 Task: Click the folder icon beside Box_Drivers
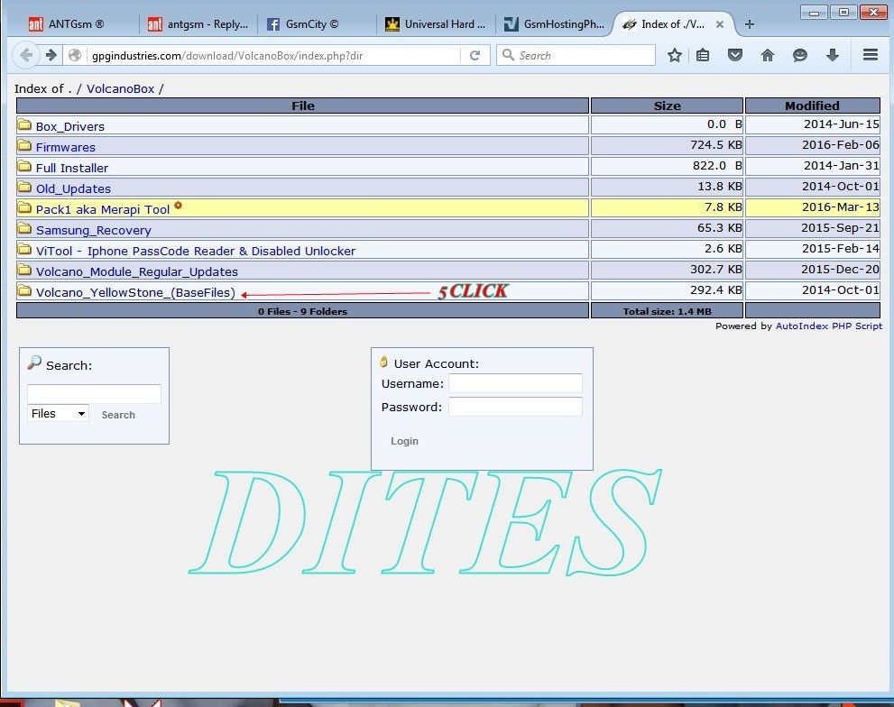point(24,124)
